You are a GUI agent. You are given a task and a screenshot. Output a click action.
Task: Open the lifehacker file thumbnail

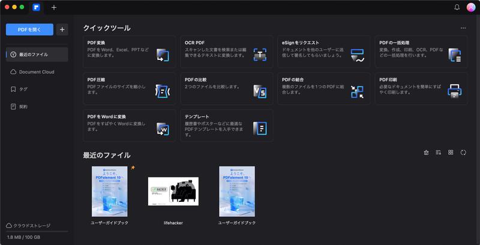pos(173,192)
